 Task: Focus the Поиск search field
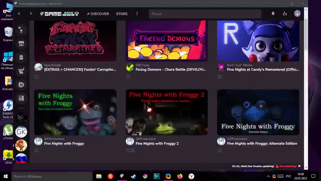pyautogui.click(x=205, y=14)
